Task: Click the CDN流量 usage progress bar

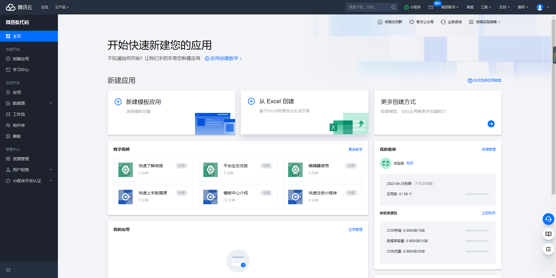Action: pyautogui.click(x=477, y=251)
